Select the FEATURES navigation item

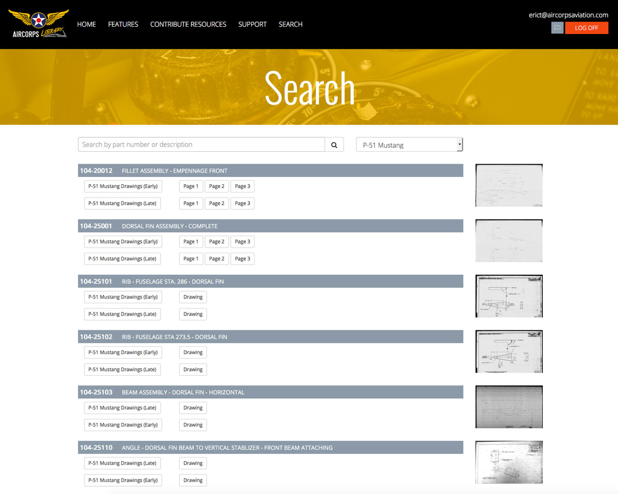[123, 24]
